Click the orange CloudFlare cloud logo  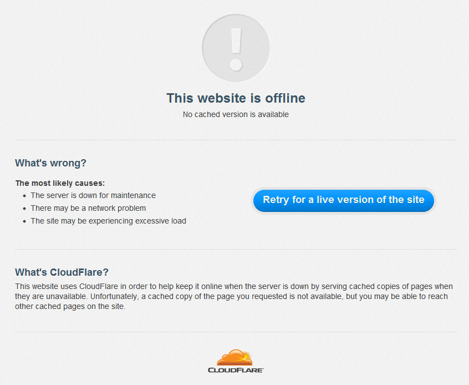pos(235,357)
